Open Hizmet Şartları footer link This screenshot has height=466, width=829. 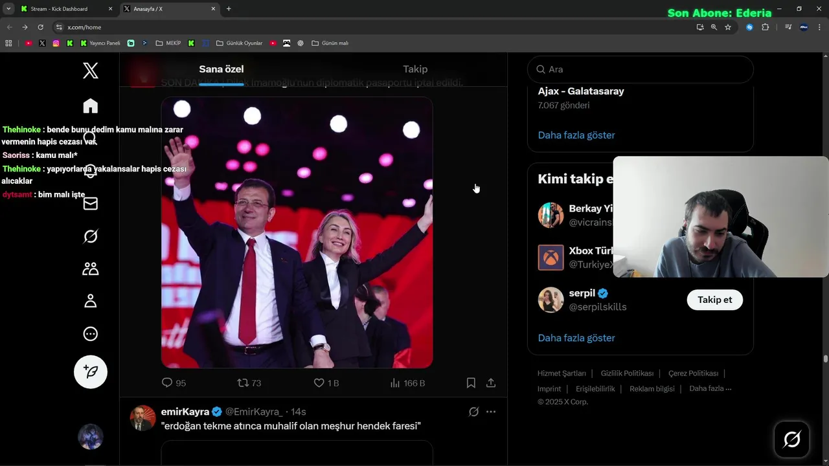point(562,373)
